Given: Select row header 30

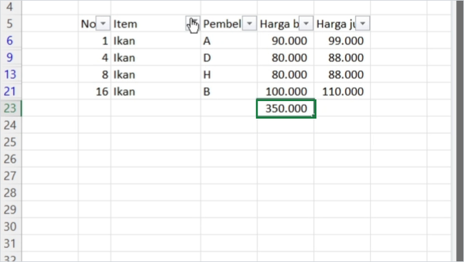Looking at the screenshot, I should click(11, 227).
